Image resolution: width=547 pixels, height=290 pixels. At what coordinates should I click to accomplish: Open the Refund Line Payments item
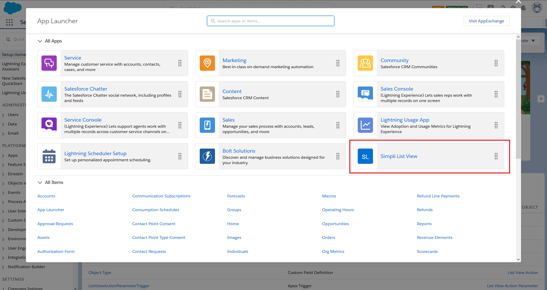click(x=438, y=196)
